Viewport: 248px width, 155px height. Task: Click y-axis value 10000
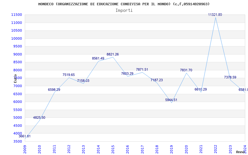pyautogui.click(x=16, y=38)
